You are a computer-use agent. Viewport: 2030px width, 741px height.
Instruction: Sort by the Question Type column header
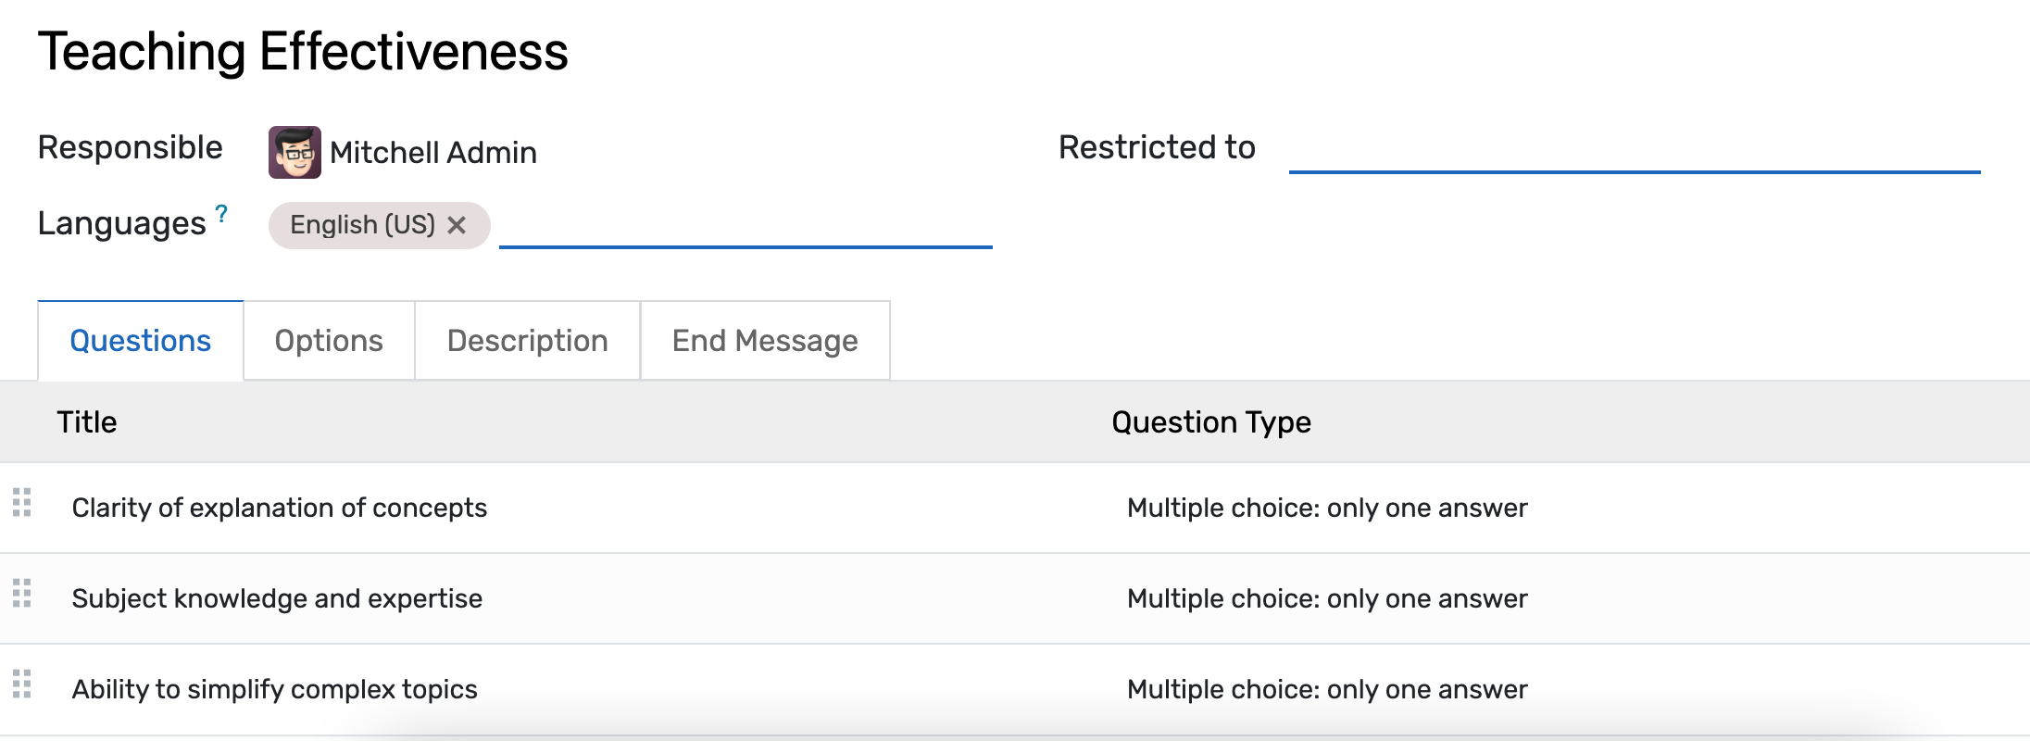(1210, 422)
